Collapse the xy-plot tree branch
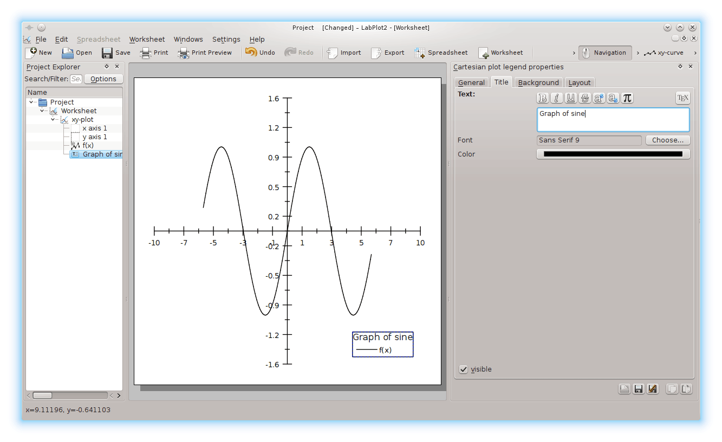This screenshot has height=442, width=722. click(53, 119)
